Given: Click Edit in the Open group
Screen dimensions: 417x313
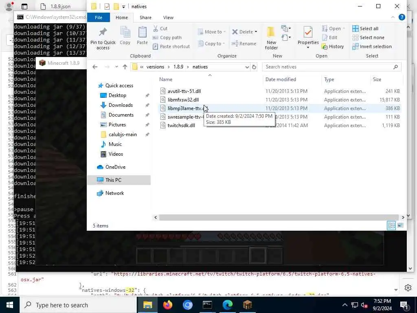Looking at the screenshot, I should pos(329,37).
